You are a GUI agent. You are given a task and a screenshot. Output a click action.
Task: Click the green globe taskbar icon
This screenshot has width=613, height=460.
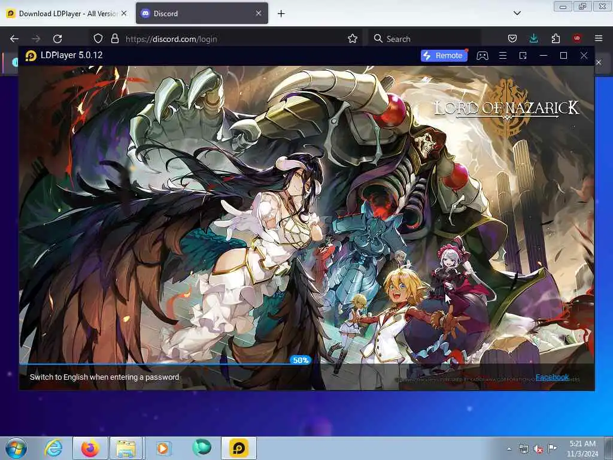click(x=202, y=447)
